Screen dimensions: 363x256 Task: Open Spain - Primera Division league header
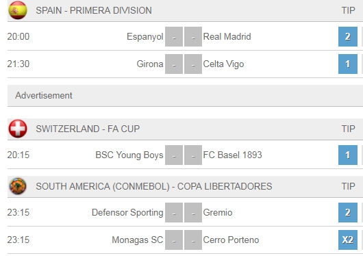pos(94,10)
